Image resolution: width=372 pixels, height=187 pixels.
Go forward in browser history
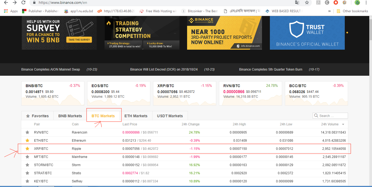click(15, 2)
